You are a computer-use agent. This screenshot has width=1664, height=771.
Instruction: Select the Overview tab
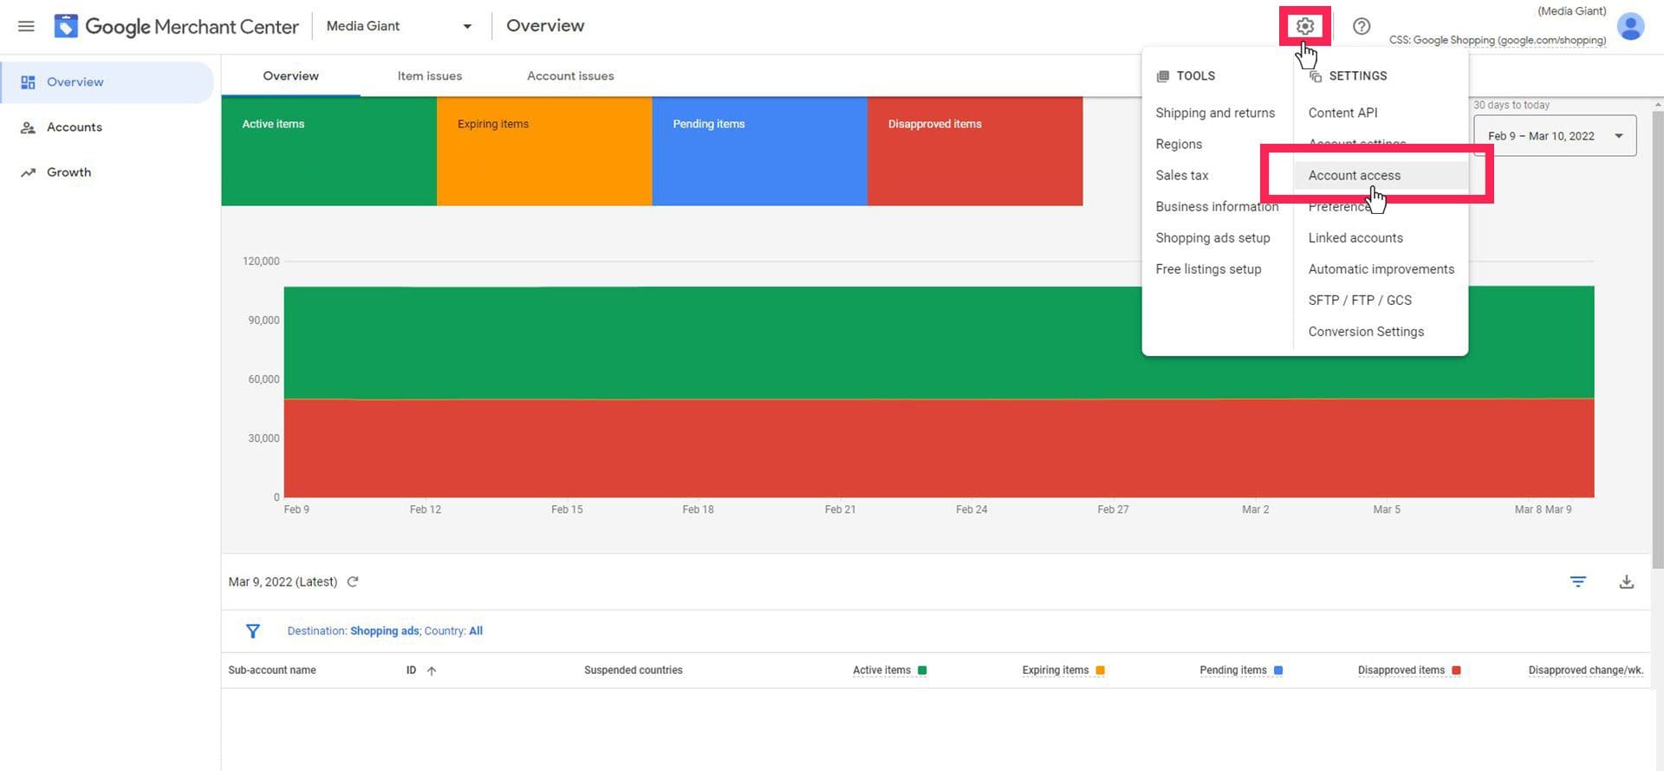tap(290, 76)
